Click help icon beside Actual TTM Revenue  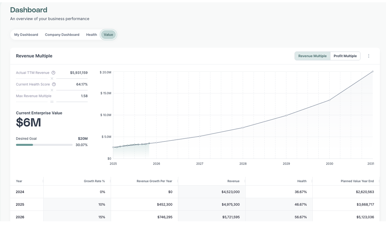[x=53, y=73]
